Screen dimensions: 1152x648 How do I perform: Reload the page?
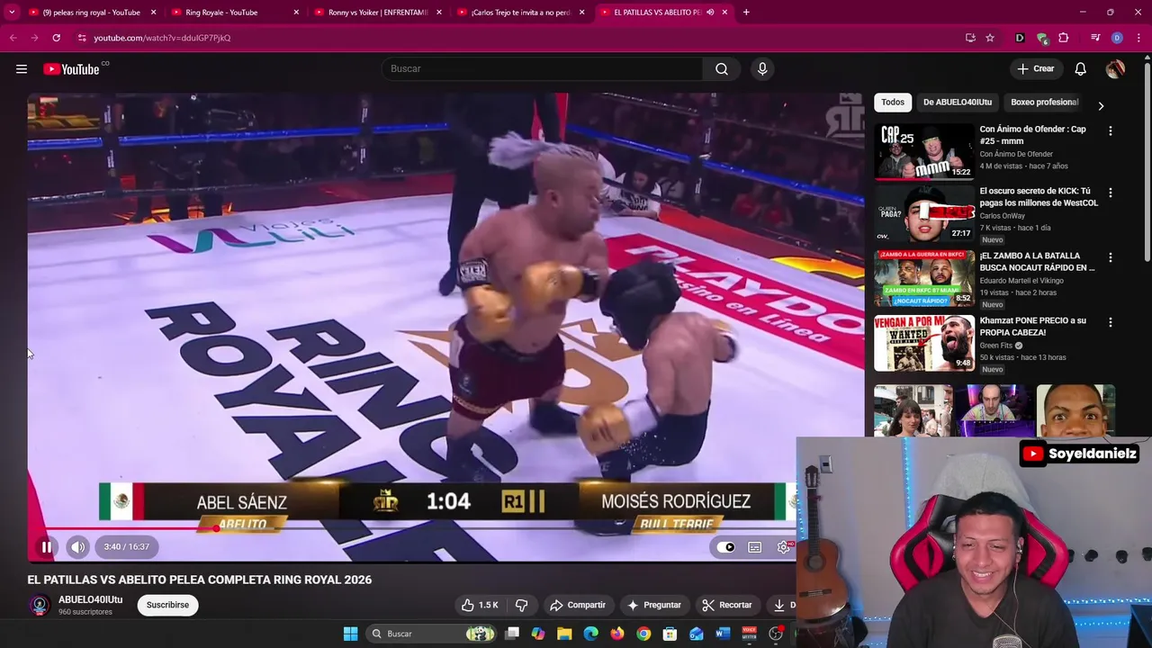click(x=56, y=38)
